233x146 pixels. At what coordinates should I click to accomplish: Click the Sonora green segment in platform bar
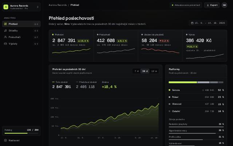click(183, 82)
